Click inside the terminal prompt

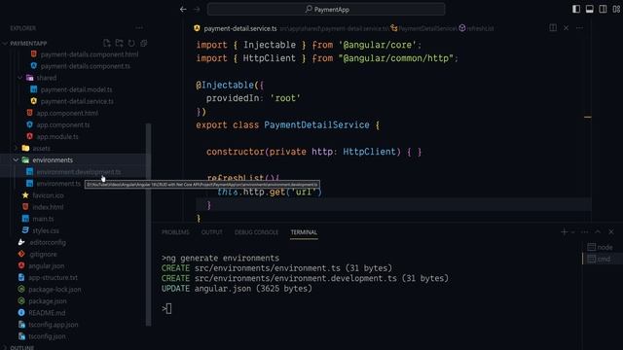168,308
